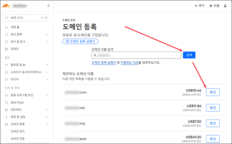232x144 pixels.
Task: Select the US$7.50 price text
Action: tap(195, 121)
